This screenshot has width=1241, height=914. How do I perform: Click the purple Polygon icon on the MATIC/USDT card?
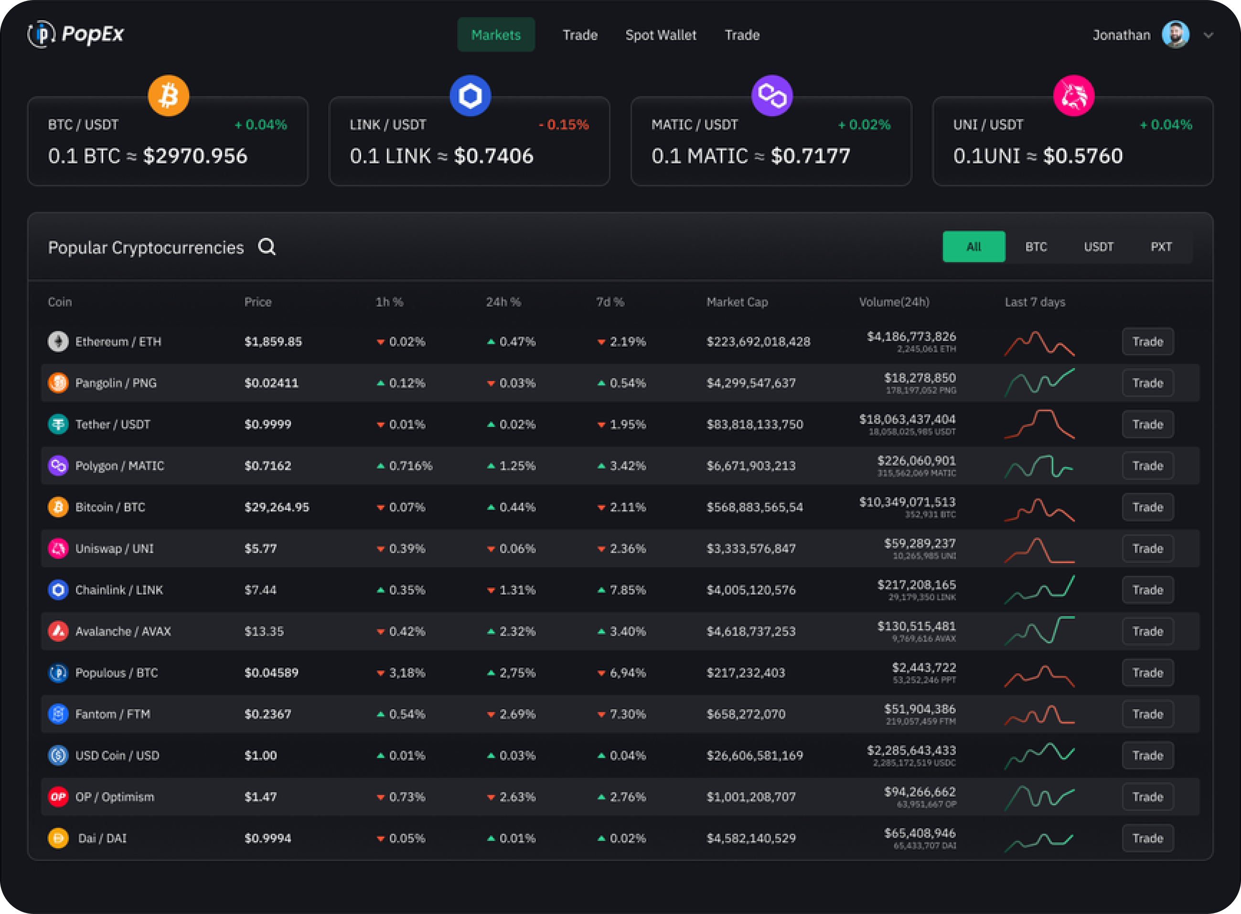[x=772, y=96]
